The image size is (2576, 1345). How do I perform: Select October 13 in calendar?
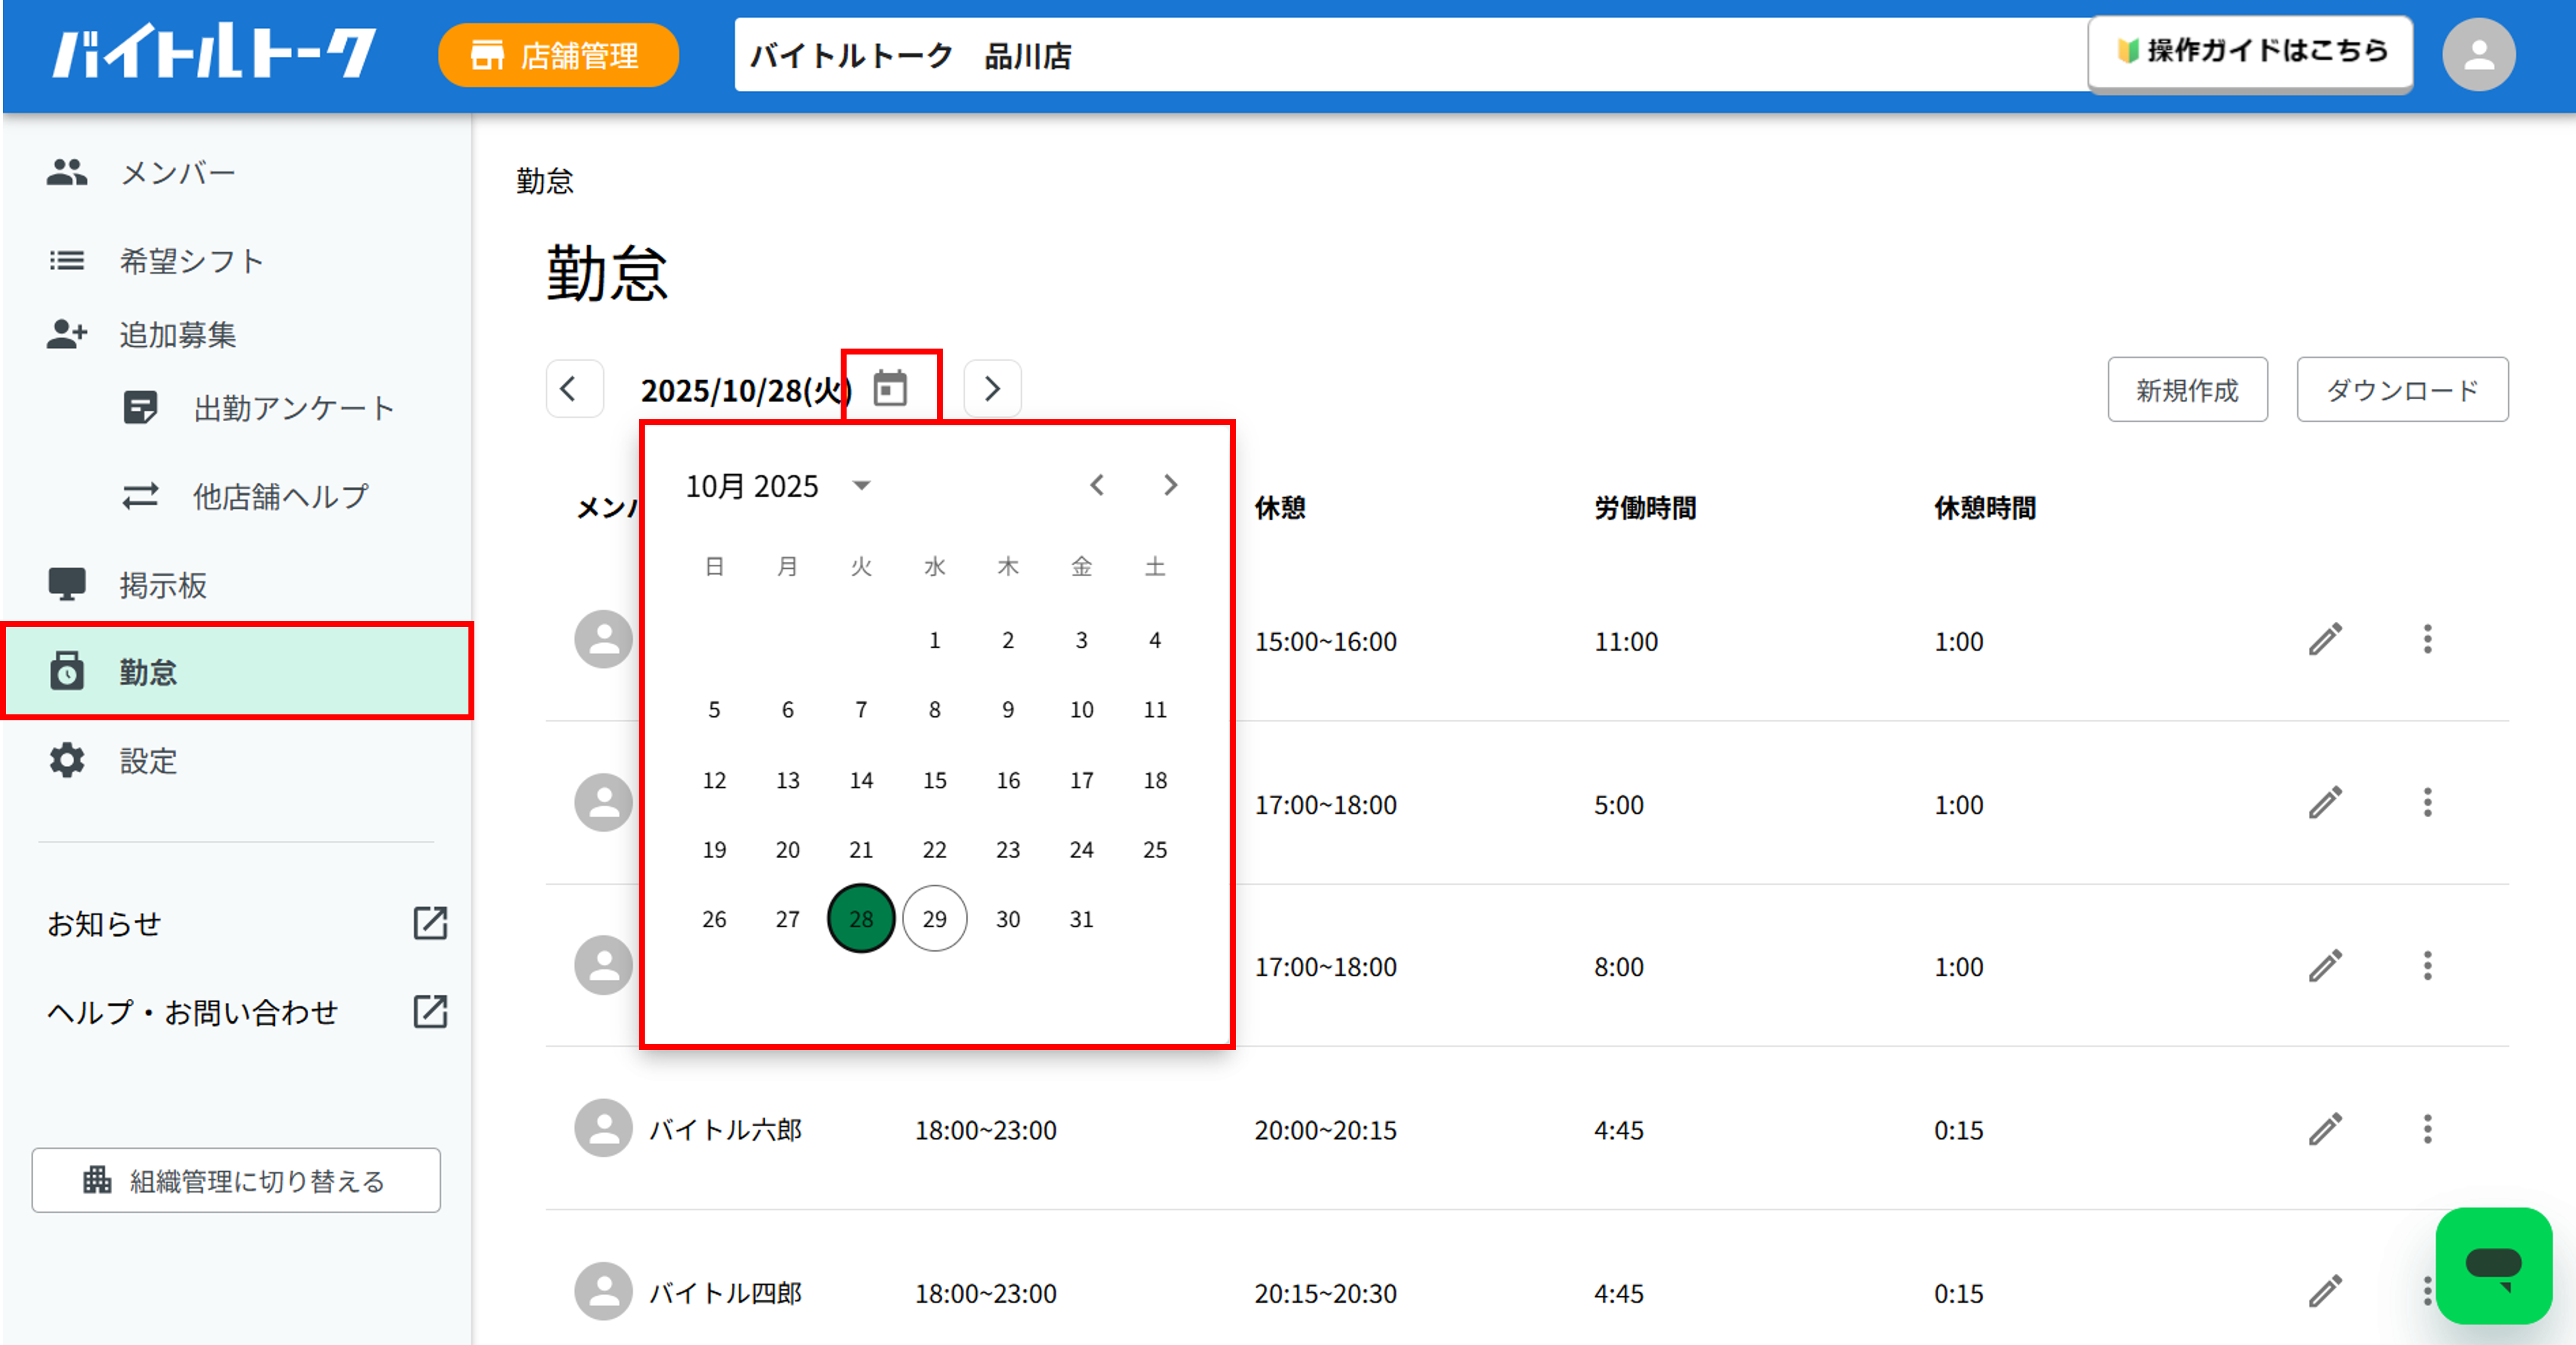pyautogui.click(x=787, y=780)
